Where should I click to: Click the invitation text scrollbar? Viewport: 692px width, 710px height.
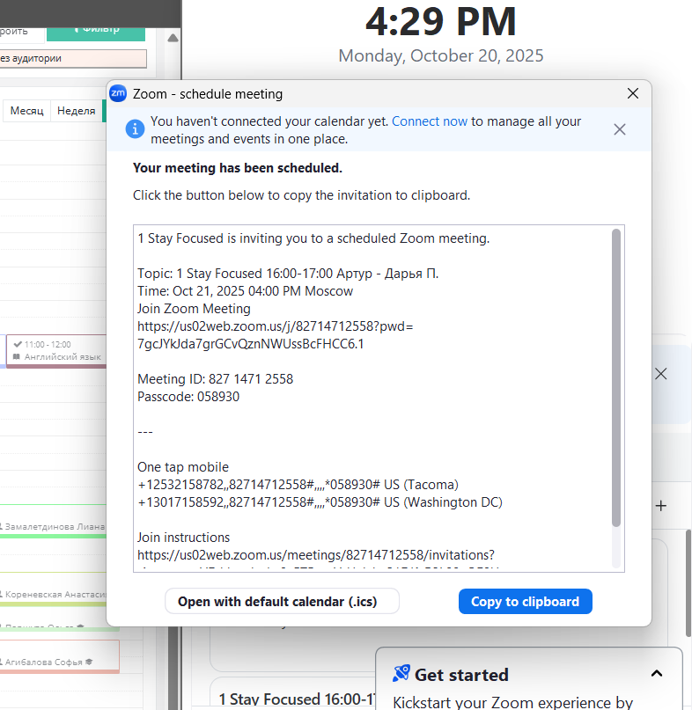click(616, 378)
